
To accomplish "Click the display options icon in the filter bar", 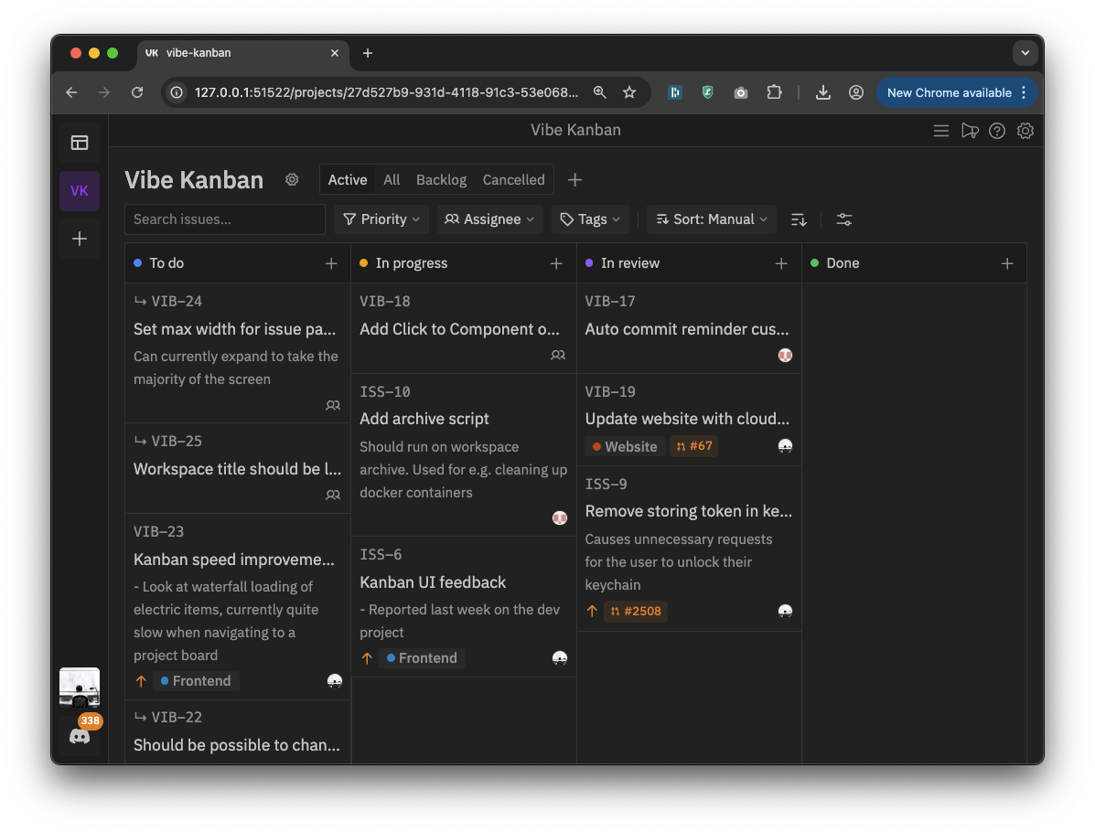I will pos(843,219).
